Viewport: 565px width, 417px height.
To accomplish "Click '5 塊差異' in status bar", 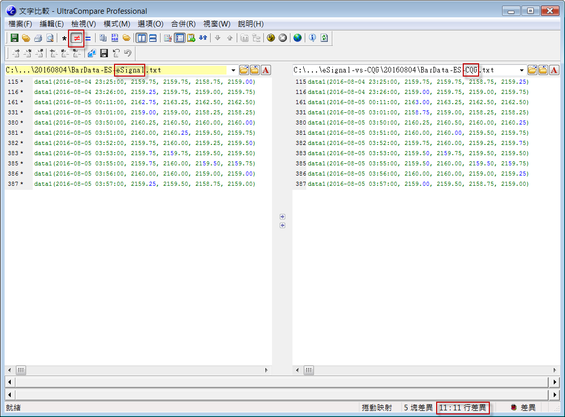I will click(x=418, y=408).
